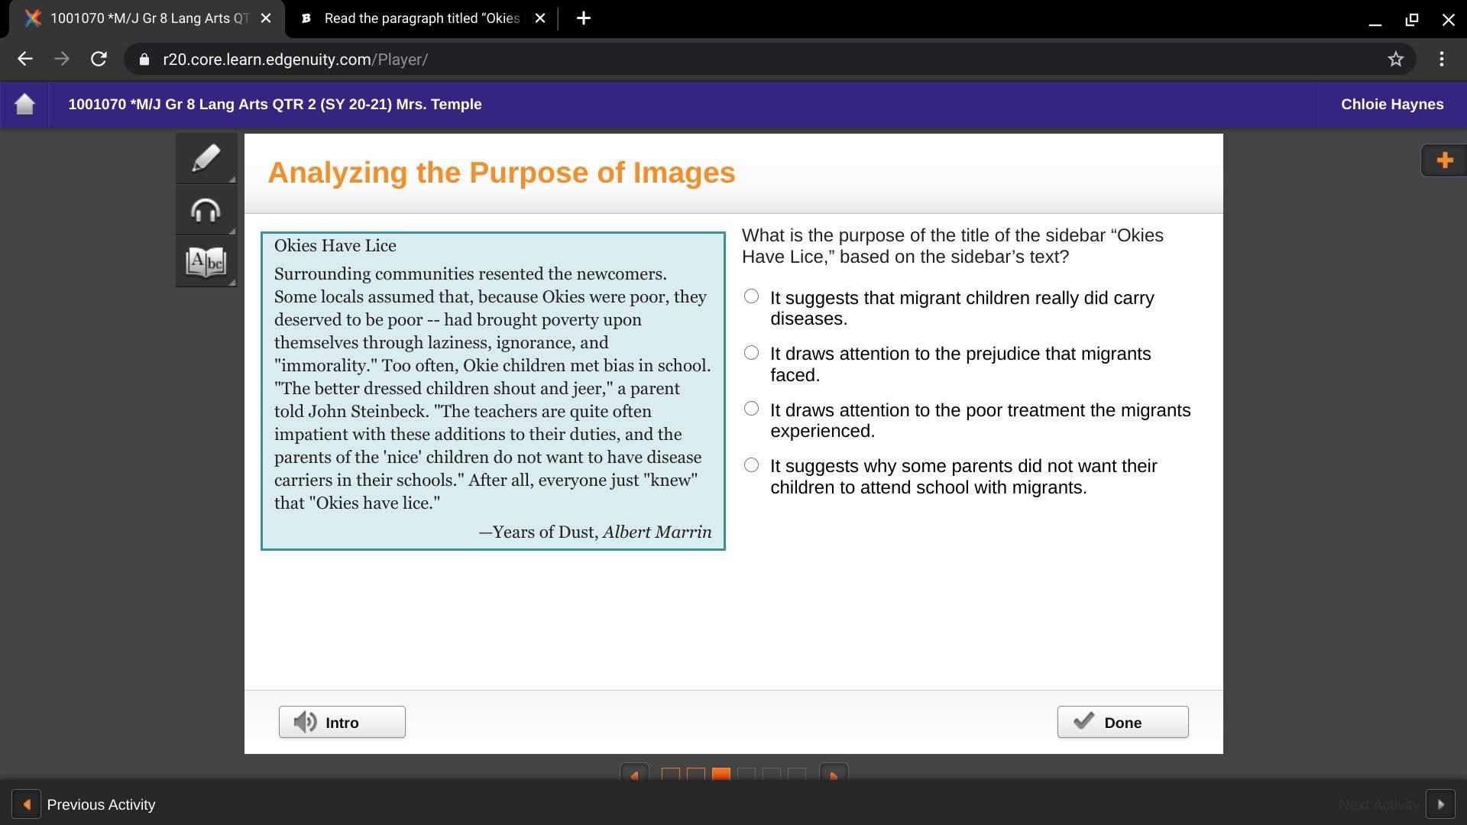Switch to 'Read the paragraph titled' tab
This screenshot has height=825, width=1467.
(x=421, y=18)
